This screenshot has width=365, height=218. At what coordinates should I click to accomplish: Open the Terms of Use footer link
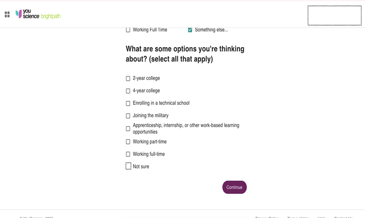(x=298, y=217)
